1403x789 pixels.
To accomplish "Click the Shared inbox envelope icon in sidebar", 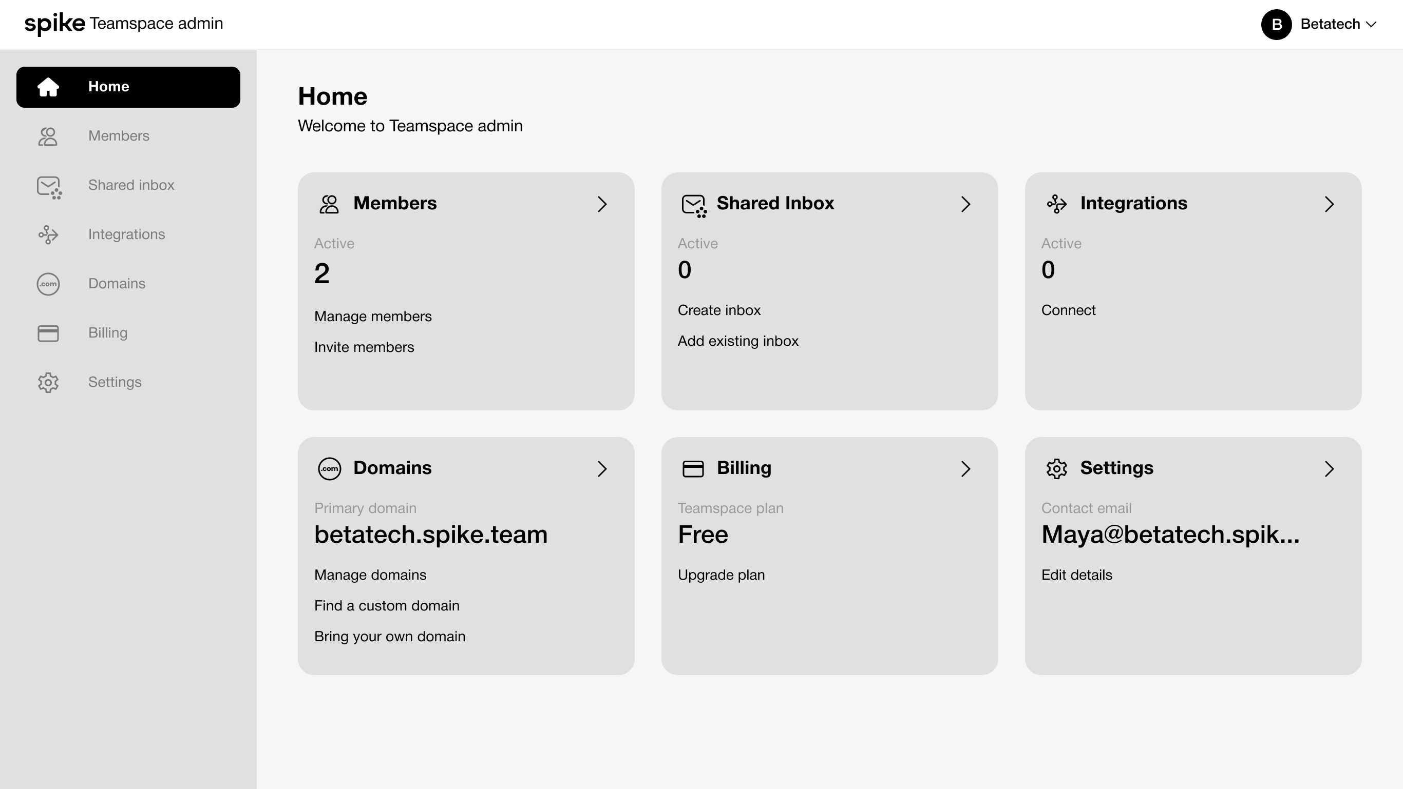I will click(48, 187).
